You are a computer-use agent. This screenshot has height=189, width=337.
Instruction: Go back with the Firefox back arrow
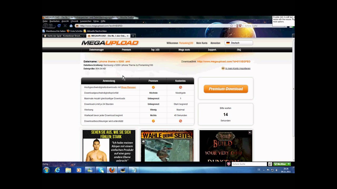coord(46,26)
